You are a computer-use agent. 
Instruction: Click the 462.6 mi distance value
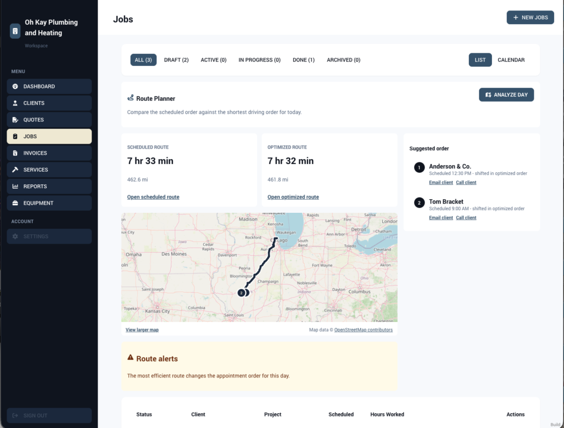[137, 180]
